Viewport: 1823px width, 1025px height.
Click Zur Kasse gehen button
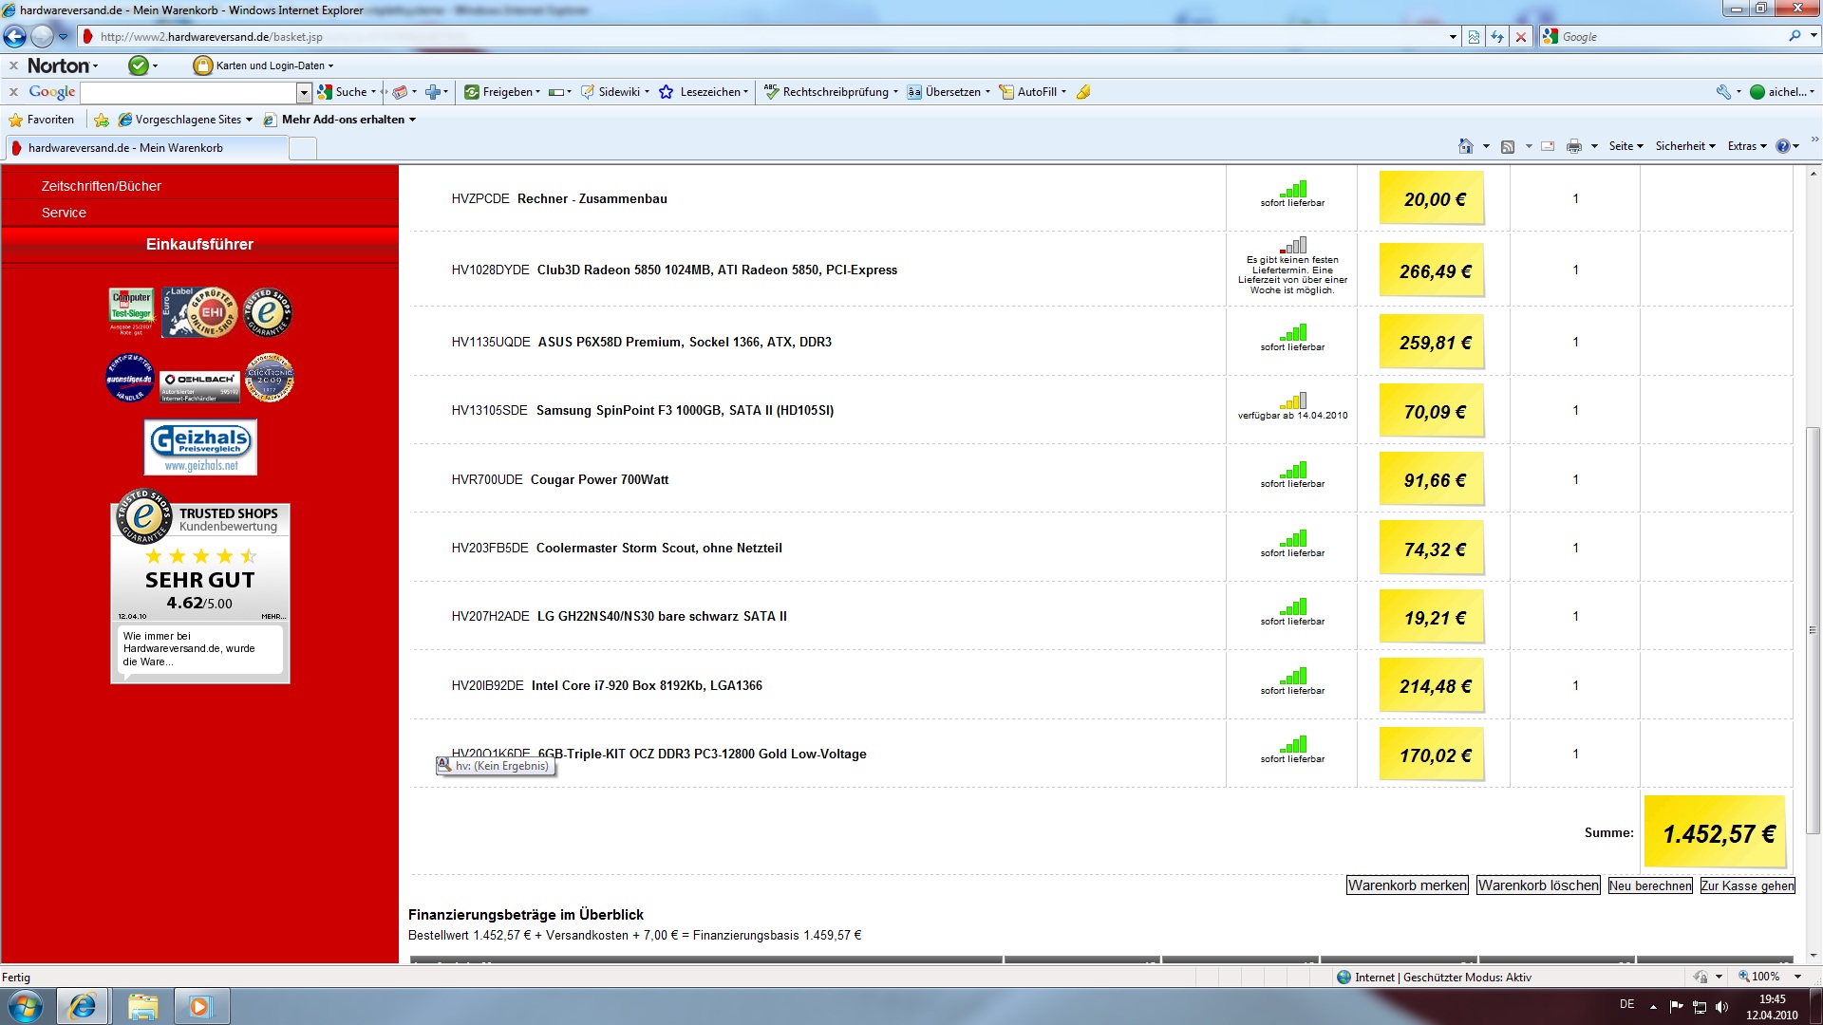pyautogui.click(x=1748, y=885)
